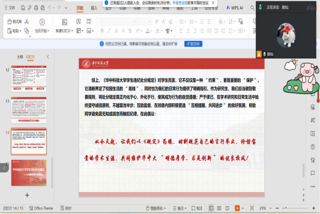The height and width of the screenshot is (214, 320).
Task: Start slideshow with 当页开始 play icon
Action: coord(42,22)
